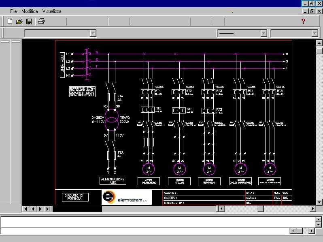The width and height of the screenshot is (323, 242).
Task: Jump to the first sheet with the navigation arrow
Action: coord(25,209)
